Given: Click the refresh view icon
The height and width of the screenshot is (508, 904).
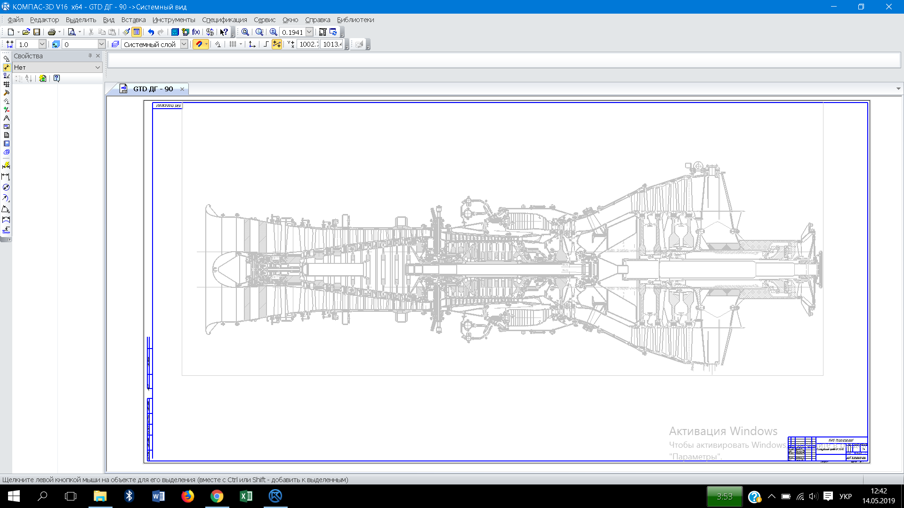Looking at the screenshot, I should 333,32.
